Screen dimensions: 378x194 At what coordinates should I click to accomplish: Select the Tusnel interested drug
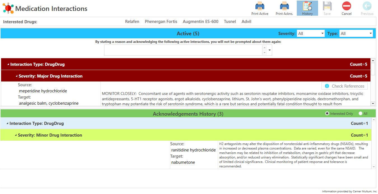pos(230,22)
